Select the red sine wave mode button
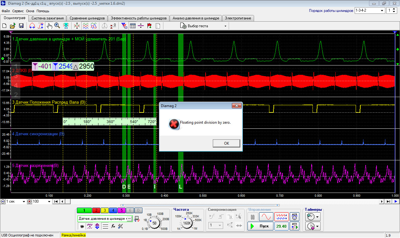The image size is (400, 238). click(x=266, y=217)
